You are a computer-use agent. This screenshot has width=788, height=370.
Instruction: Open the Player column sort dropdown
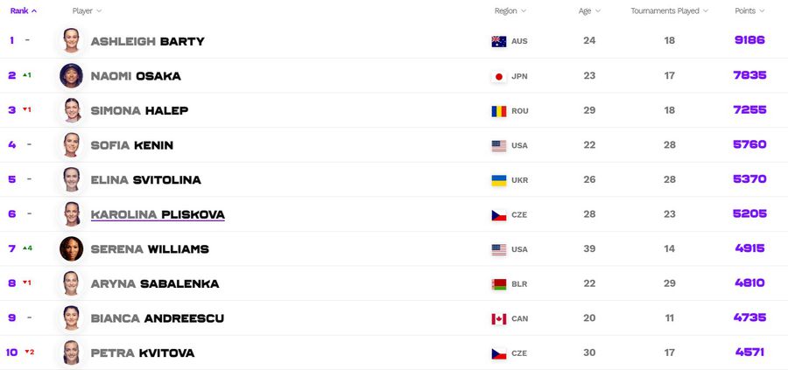(x=87, y=10)
